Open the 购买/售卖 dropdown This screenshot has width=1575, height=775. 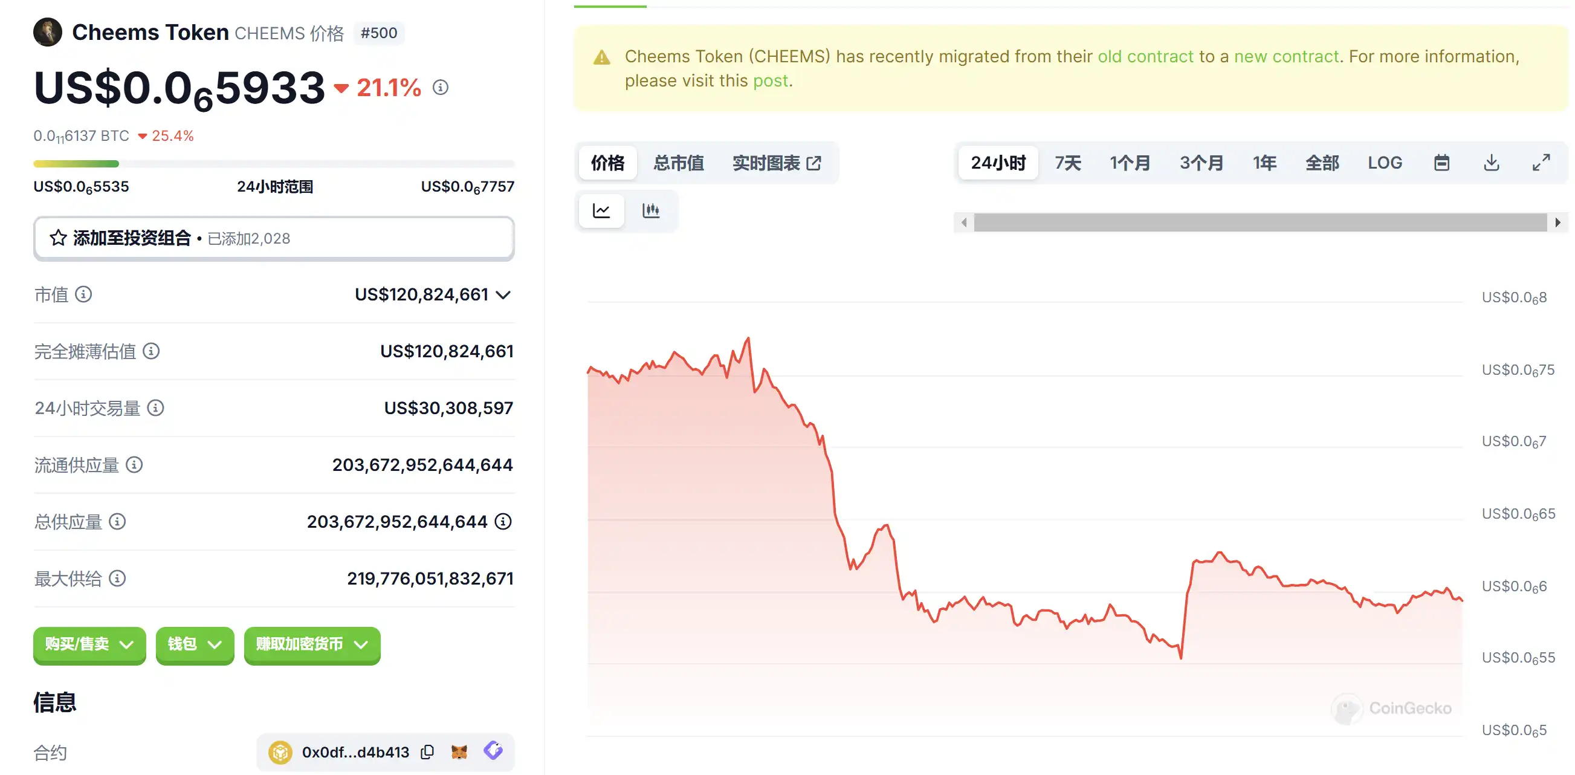(89, 644)
